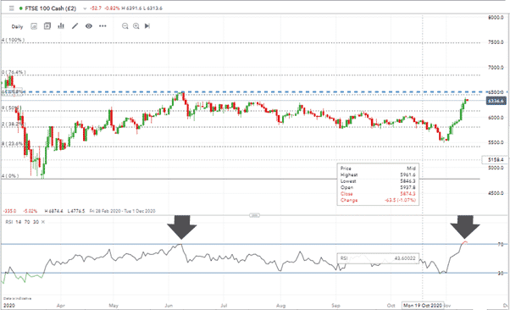Open the indicators bar-chart icon
The height and width of the screenshot is (310, 510).
click(x=61, y=26)
